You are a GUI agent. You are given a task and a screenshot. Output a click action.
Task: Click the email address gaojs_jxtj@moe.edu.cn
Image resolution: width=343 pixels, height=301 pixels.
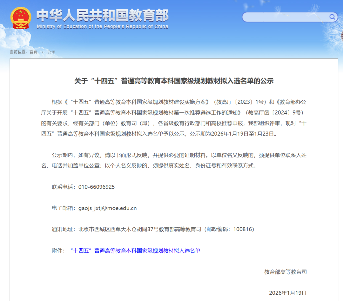coord(107,208)
